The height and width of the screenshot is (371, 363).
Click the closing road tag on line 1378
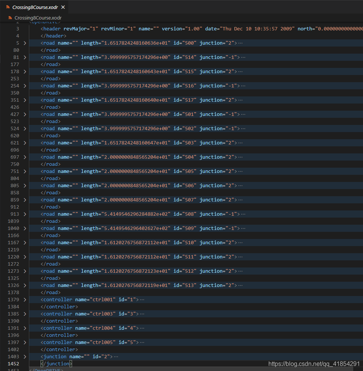[x=50, y=293]
